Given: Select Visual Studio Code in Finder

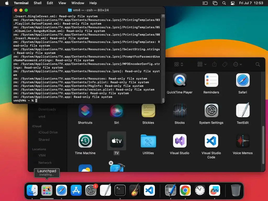Looking at the screenshot, I should pos(211,141).
